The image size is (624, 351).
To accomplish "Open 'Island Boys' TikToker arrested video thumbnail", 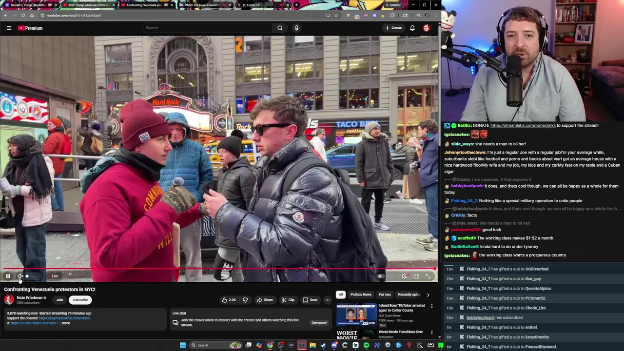I will click(x=356, y=314).
